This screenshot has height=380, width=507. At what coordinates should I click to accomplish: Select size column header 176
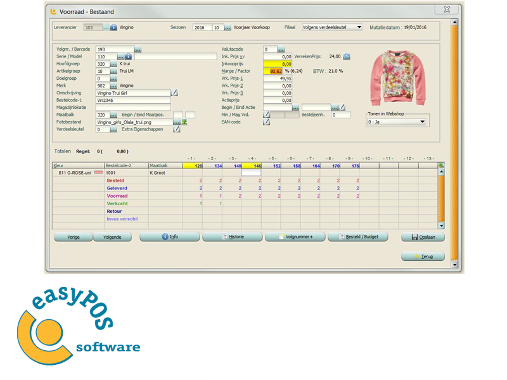(350, 166)
